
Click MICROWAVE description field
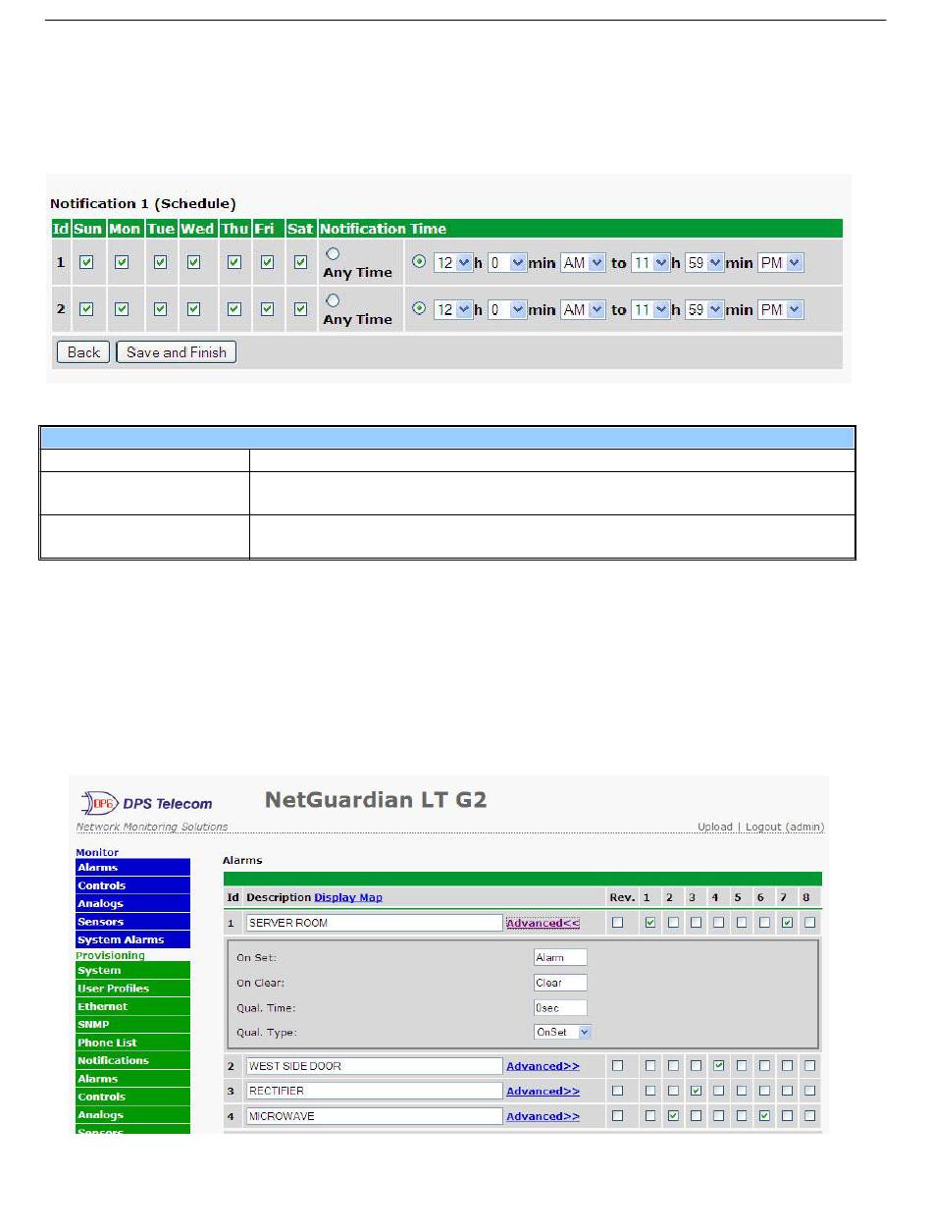point(375,1116)
